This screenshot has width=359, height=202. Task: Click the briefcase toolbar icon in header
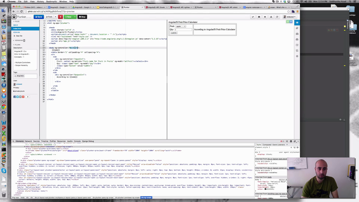[259, 17]
